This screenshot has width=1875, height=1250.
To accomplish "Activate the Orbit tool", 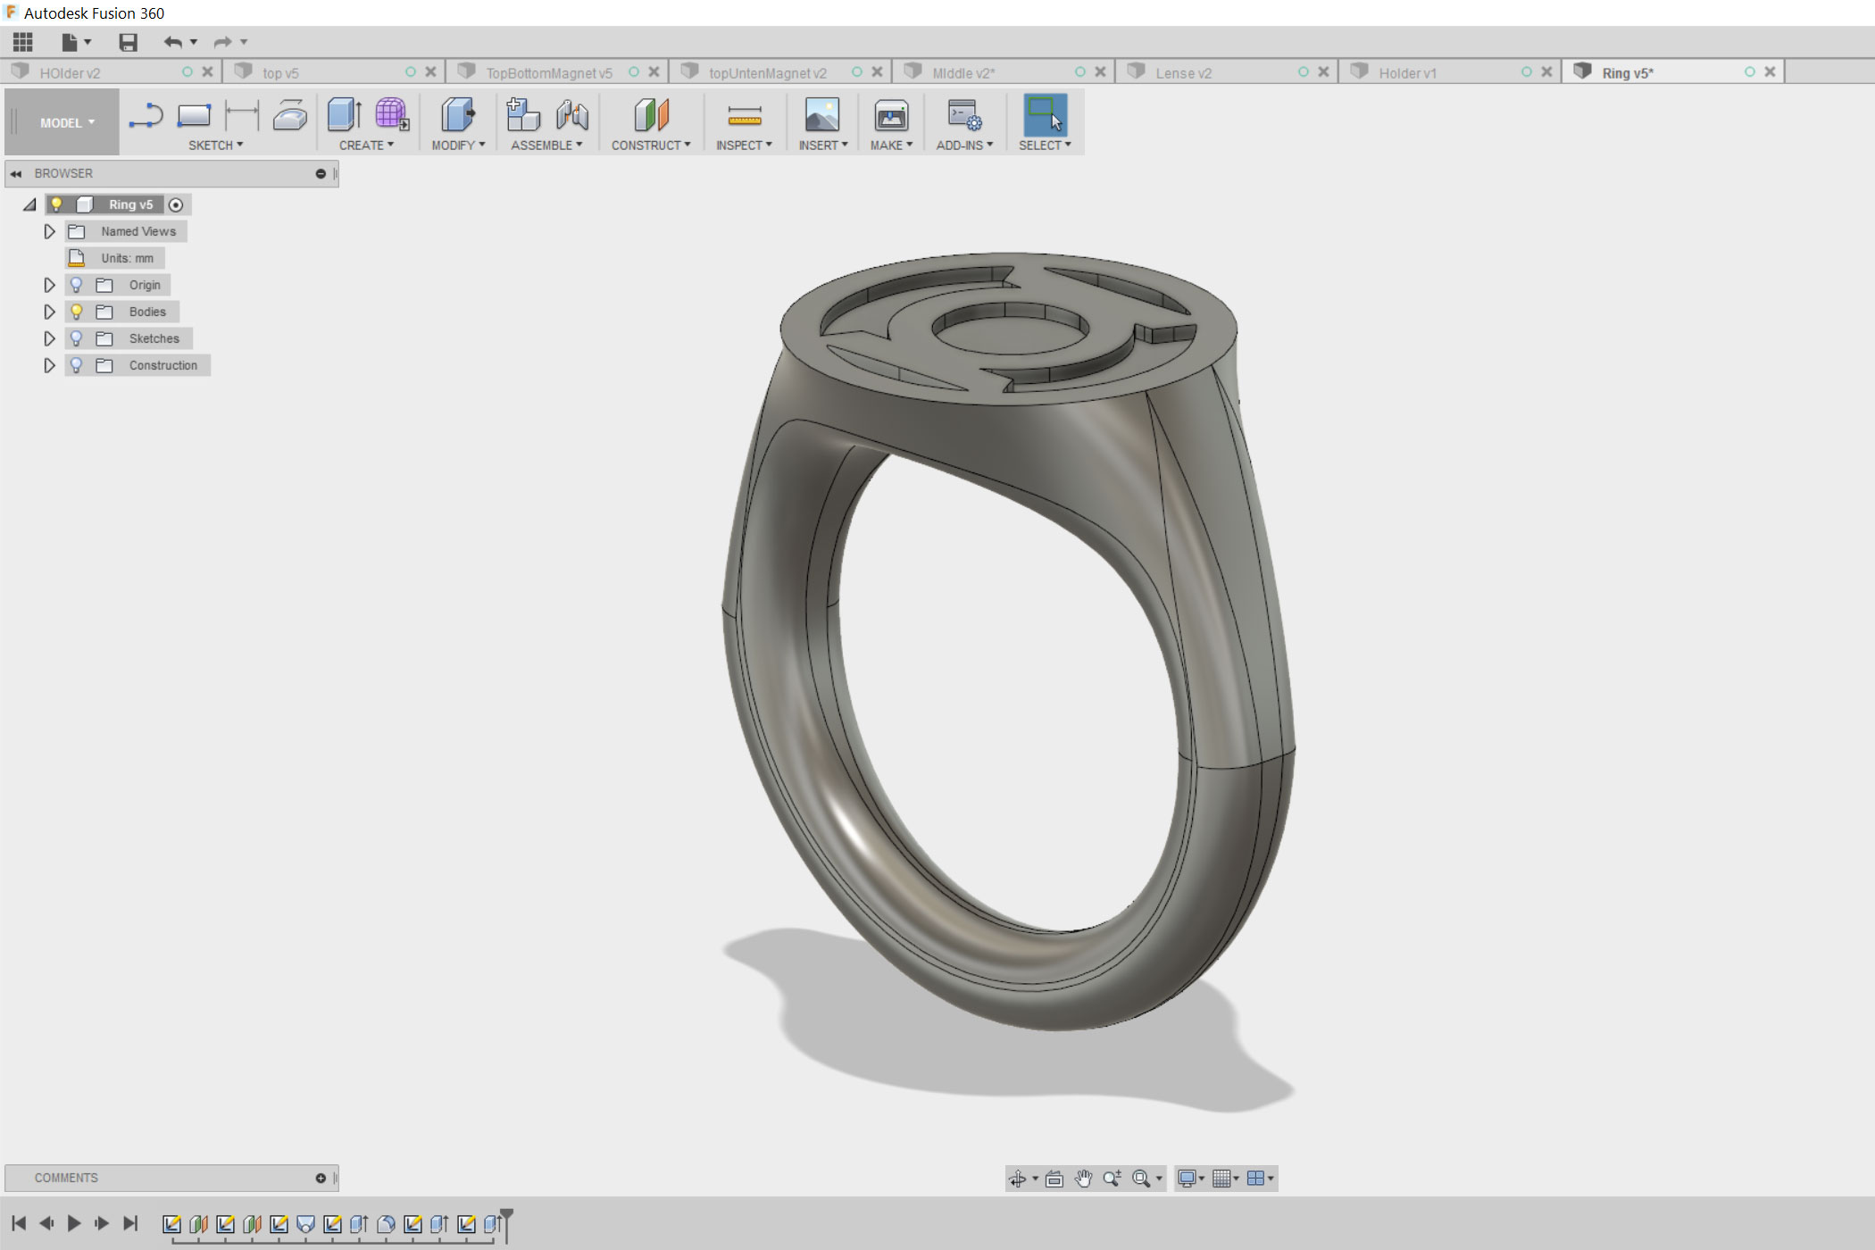I will click(1019, 1178).
